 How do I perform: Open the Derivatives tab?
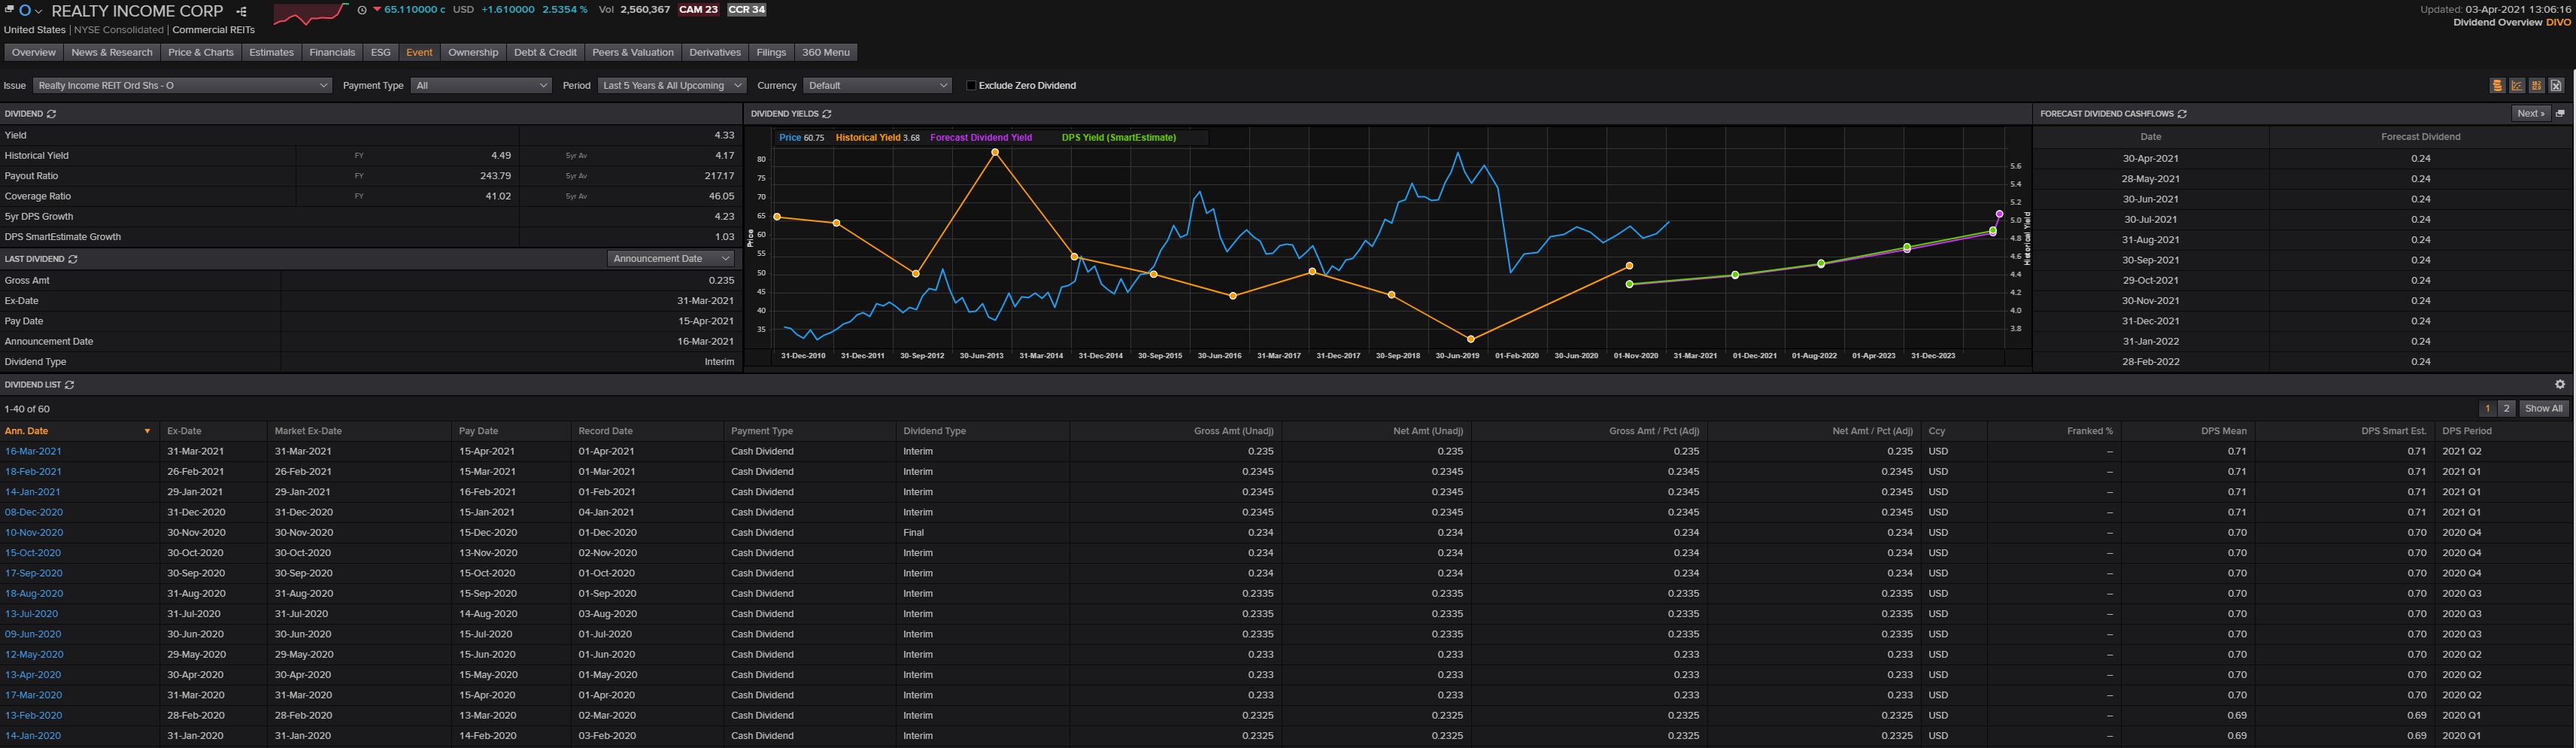pos(715,53)
